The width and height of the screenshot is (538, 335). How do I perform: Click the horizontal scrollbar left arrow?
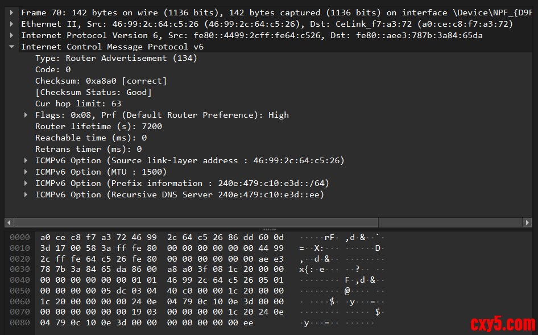(9, 222)
